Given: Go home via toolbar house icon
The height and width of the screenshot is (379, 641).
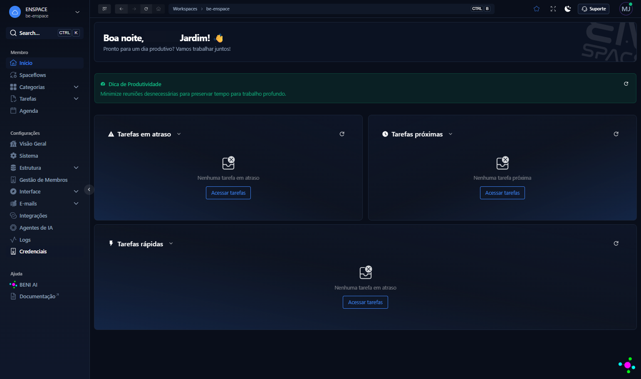Looking at the screenshot, I should click(x=158, y=9).
